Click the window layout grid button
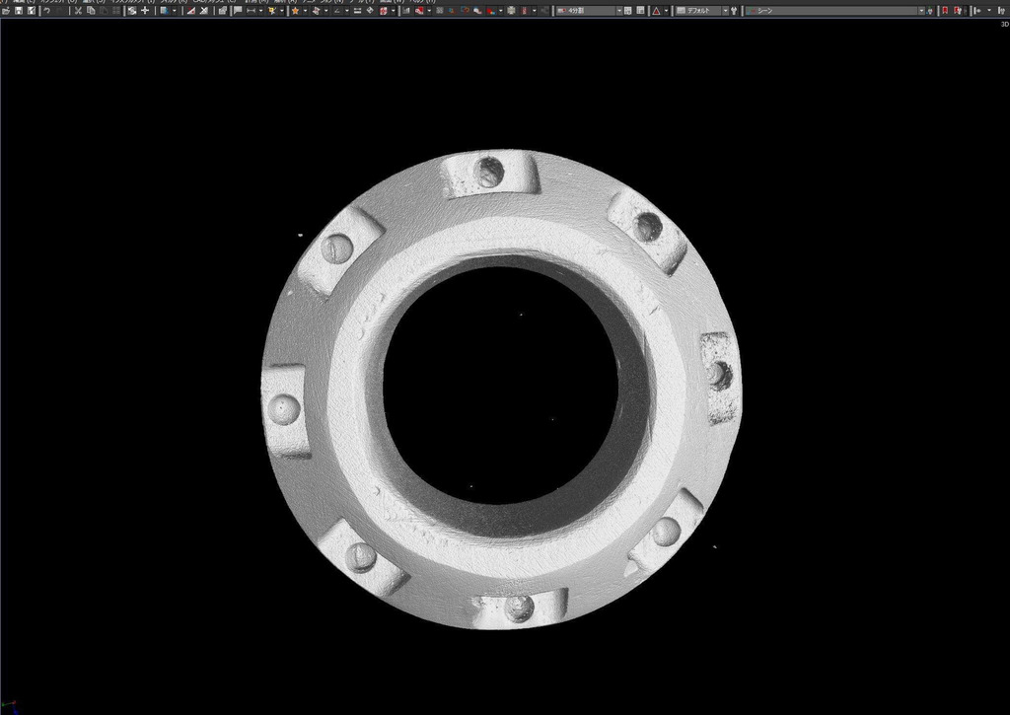 pos(641,11)
